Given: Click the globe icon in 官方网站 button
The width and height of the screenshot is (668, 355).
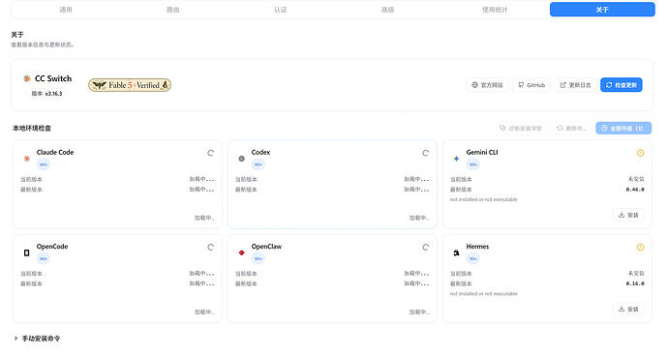Looking at the screenshot, I should click(474, 85).
